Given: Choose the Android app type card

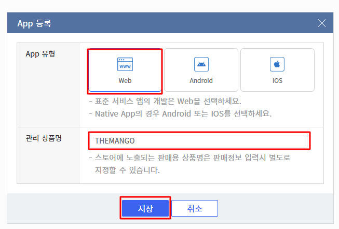Looking at the screenshot, I should [201, 70].
